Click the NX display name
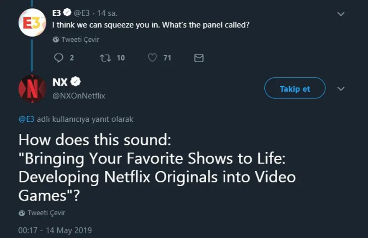 pos(60,82)
